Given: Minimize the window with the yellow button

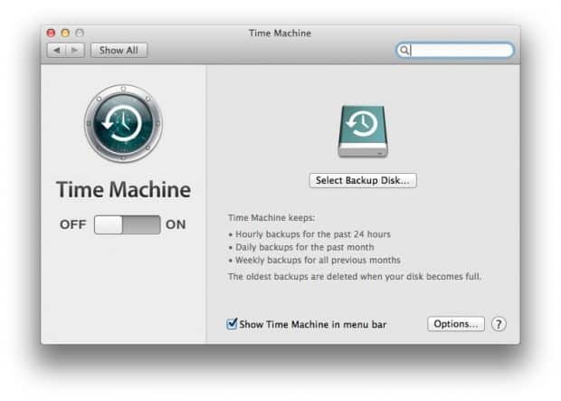Looking at the screenshot, I should pos(65,33).
